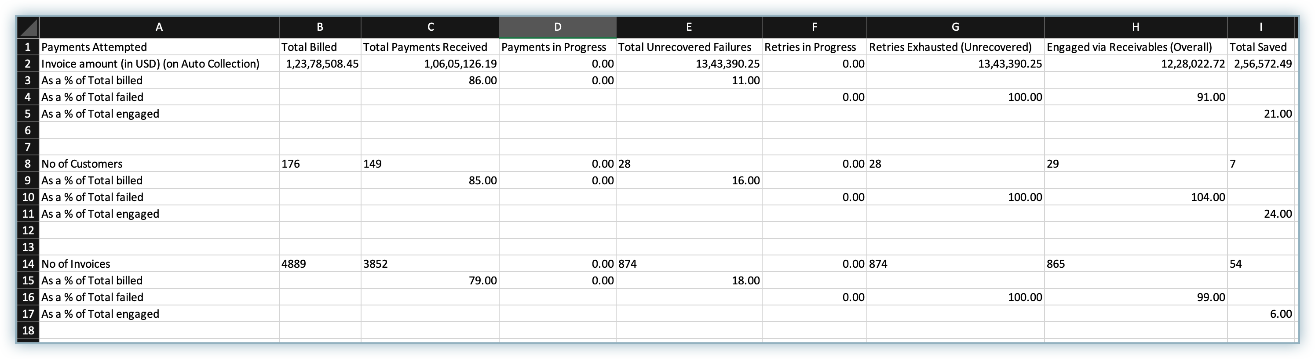The image size is (1315, 359).
Task: Select column H header
Action: point(1136,27)
